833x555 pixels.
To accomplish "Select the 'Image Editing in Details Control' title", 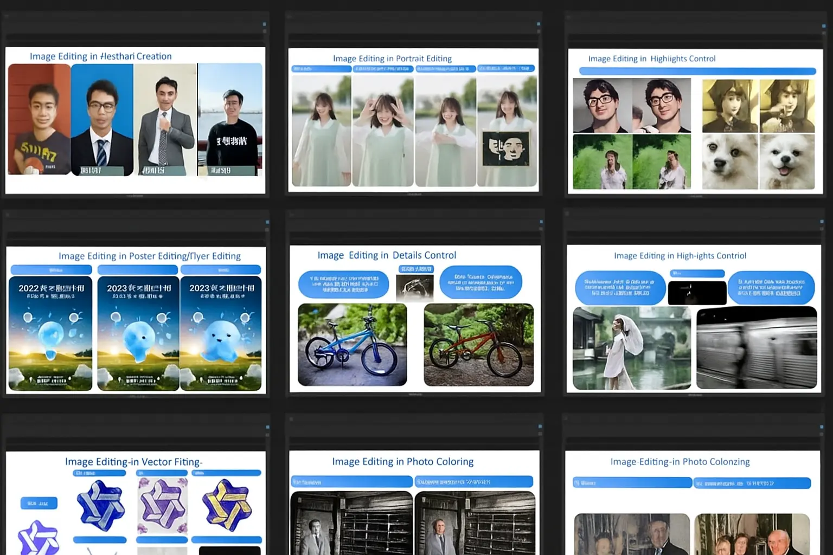I will [x=387, y=255].
